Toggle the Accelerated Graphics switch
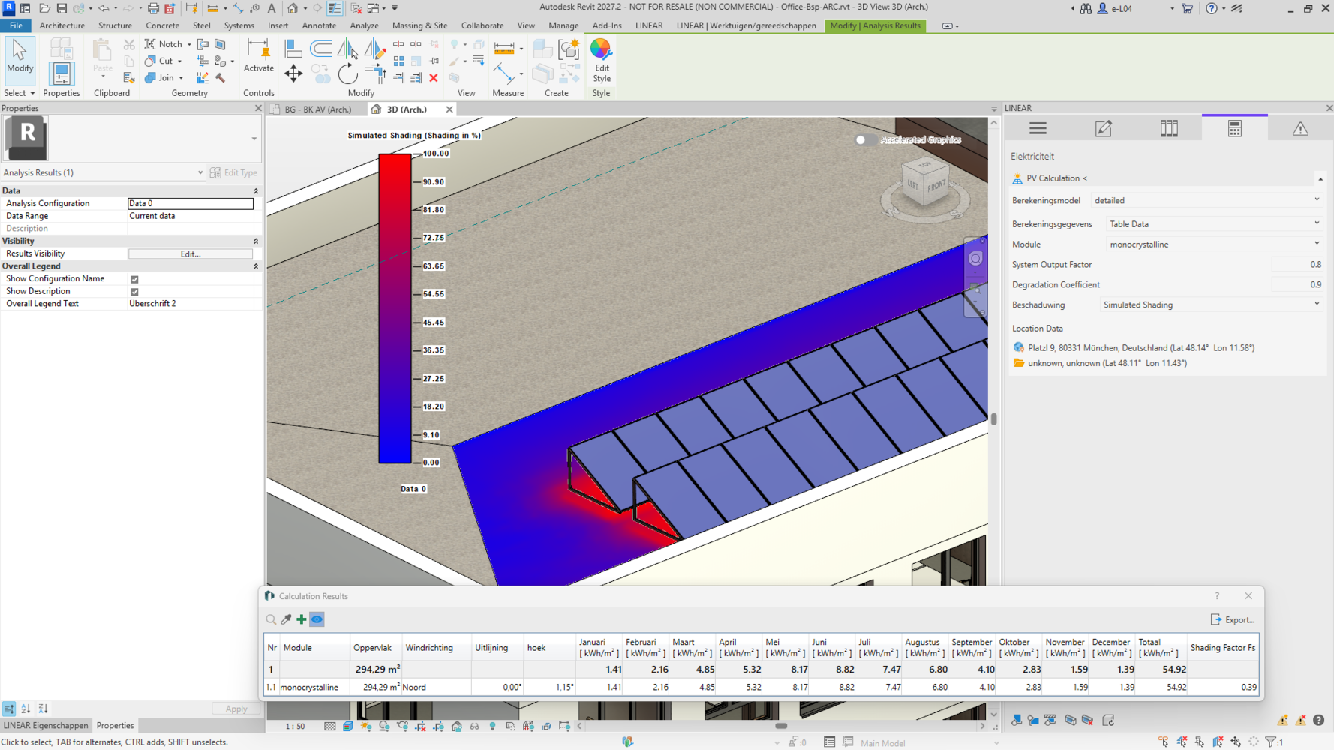The height and width of the screenshot is (750, 1334). [x=864, y=139]
